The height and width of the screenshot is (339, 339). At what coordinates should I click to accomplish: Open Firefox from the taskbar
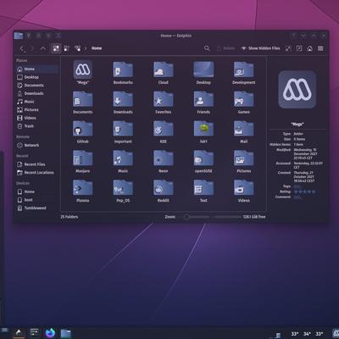pos(50,333)
